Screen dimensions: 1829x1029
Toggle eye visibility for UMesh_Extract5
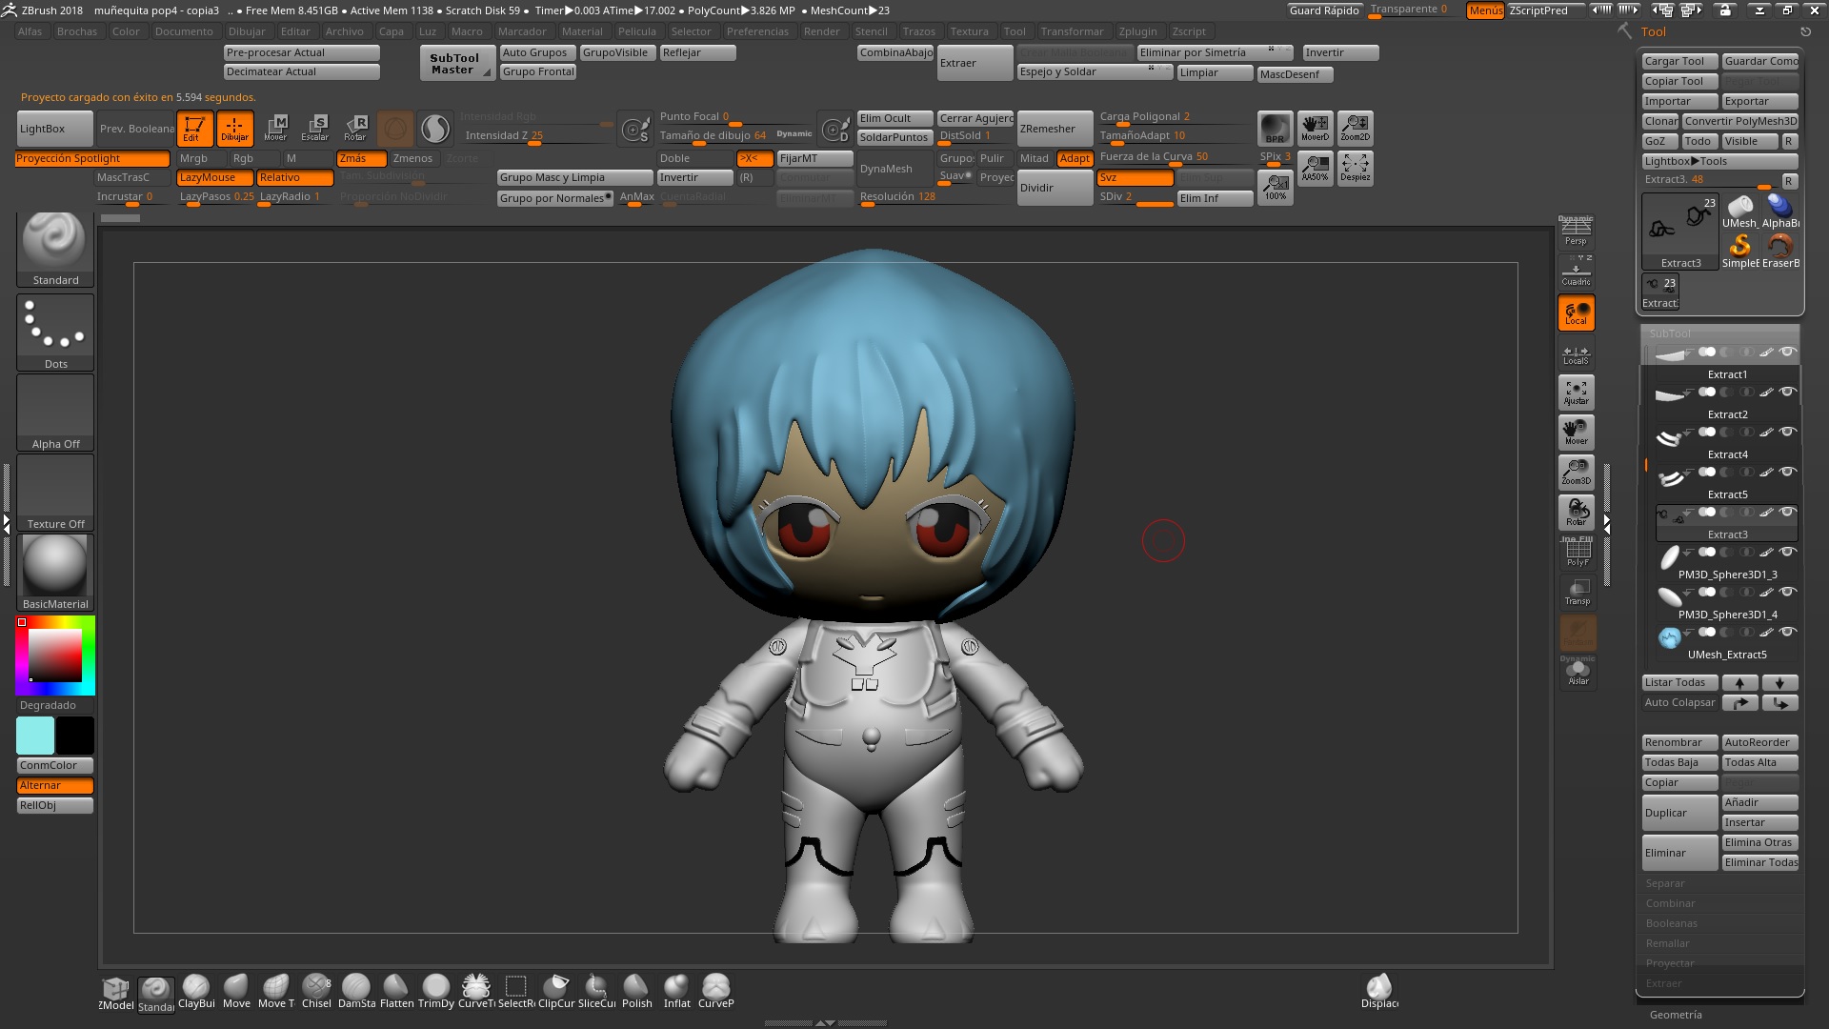[1788, 632]
